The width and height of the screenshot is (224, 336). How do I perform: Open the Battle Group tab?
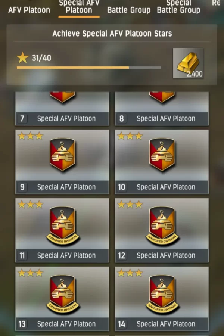point(129,10)
